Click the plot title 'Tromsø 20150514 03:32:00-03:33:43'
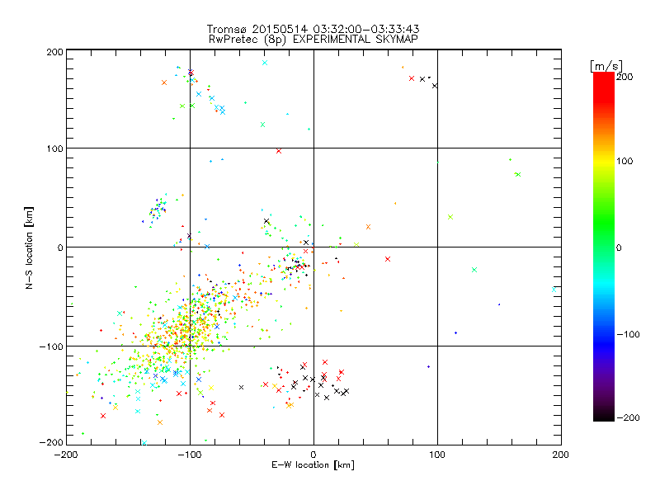This screenshot has width=660, height=495. (x=313, y=29)
